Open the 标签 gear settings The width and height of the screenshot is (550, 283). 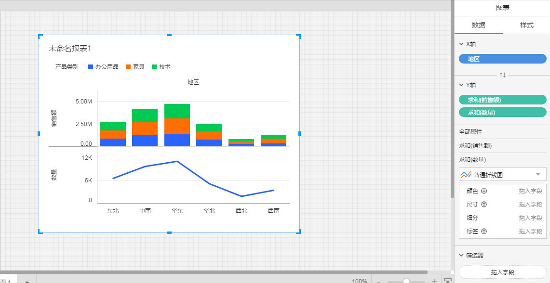[484, 231]
